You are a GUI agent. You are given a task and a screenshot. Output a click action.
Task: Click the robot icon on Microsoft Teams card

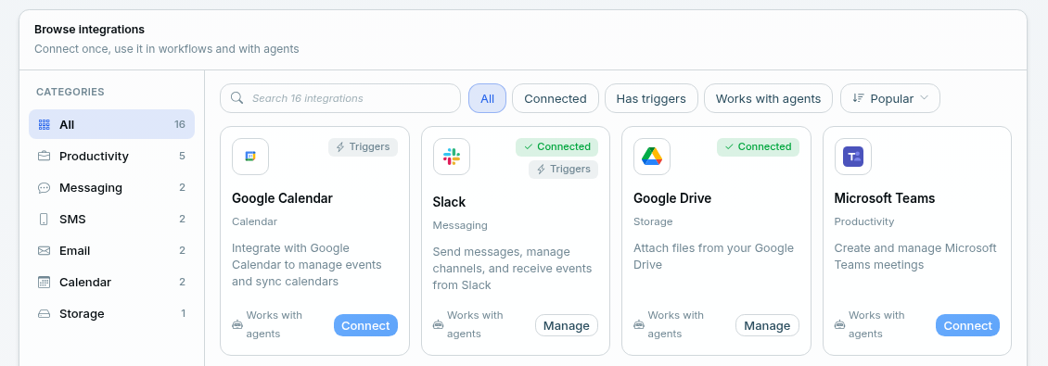839,324
